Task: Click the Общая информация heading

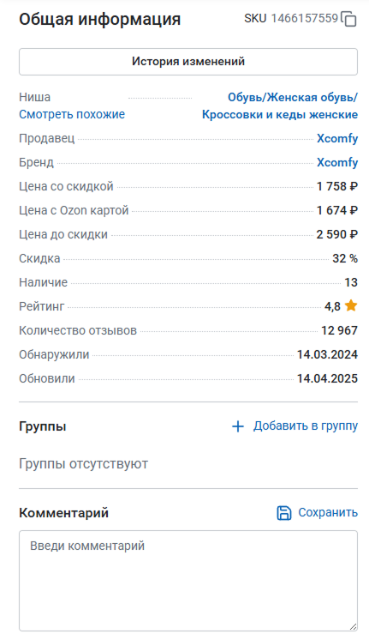Action: tap(100, 19)
